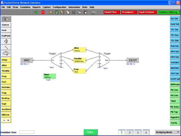Select the TTL Dec modifier button
This screenshot has height=136, width=181.
(x=175, y=35)
